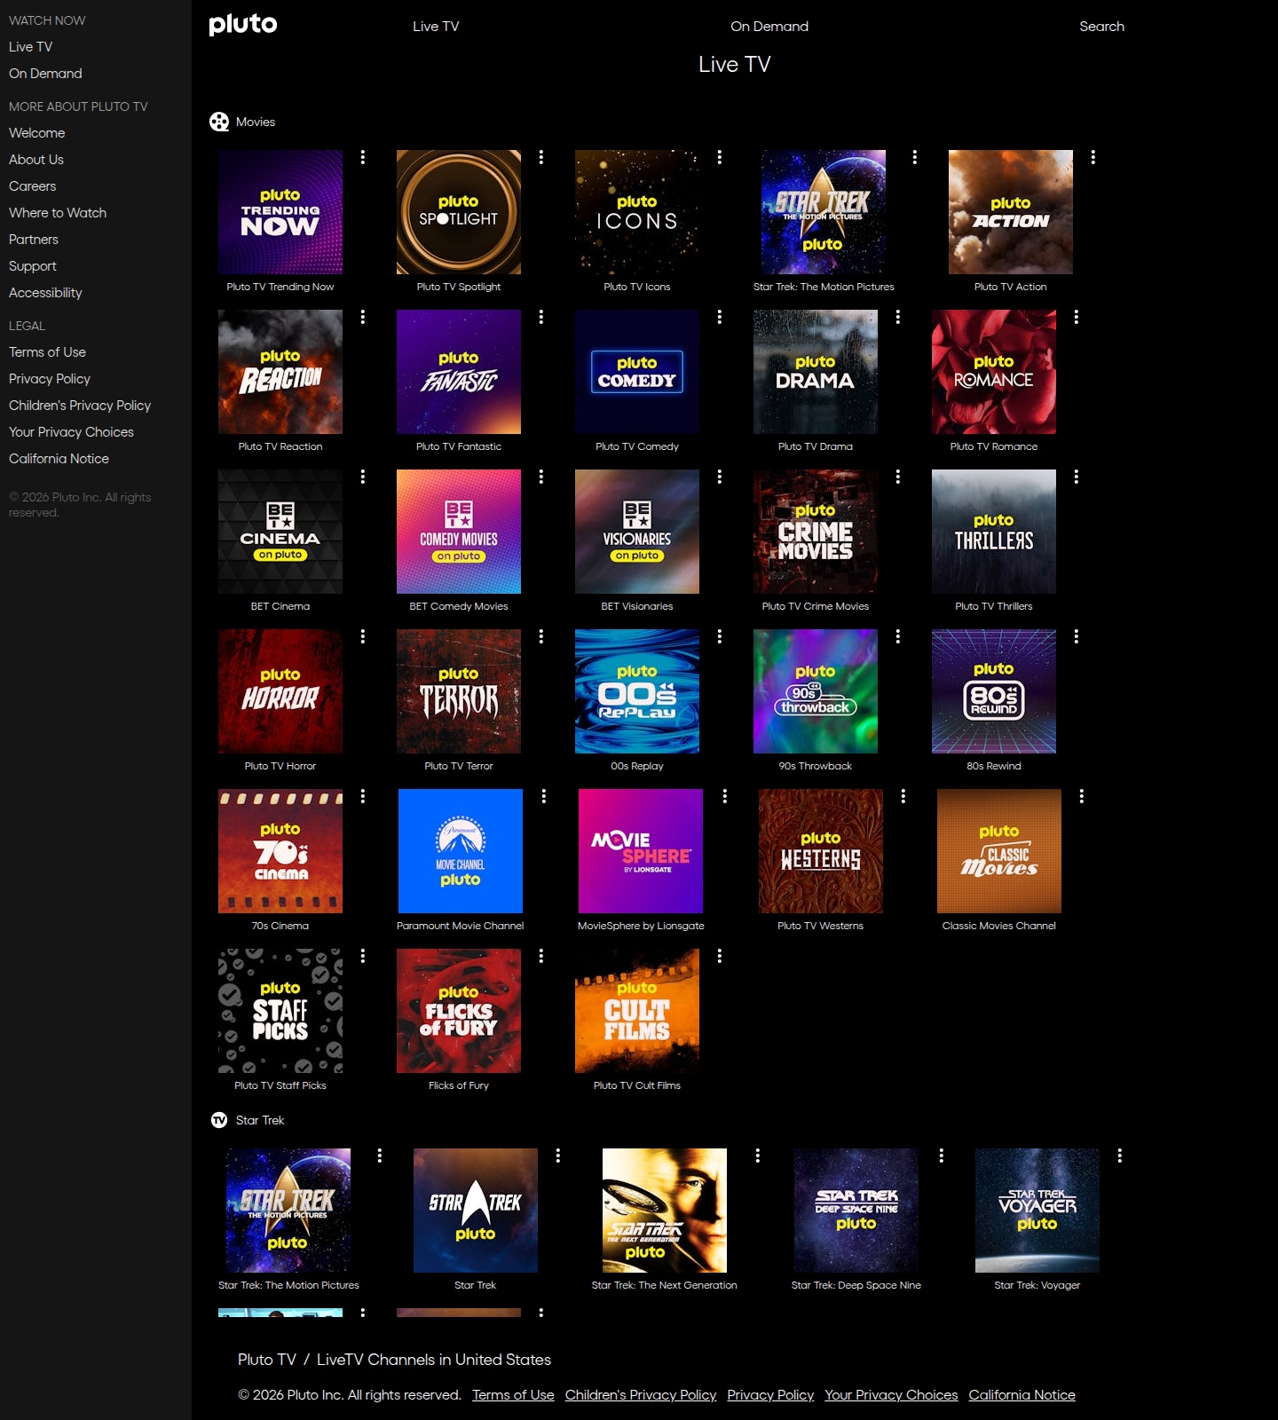Show options for BET Cinema channel
The height and width of the screenshot is (1420, 1278).
[363, 477]
